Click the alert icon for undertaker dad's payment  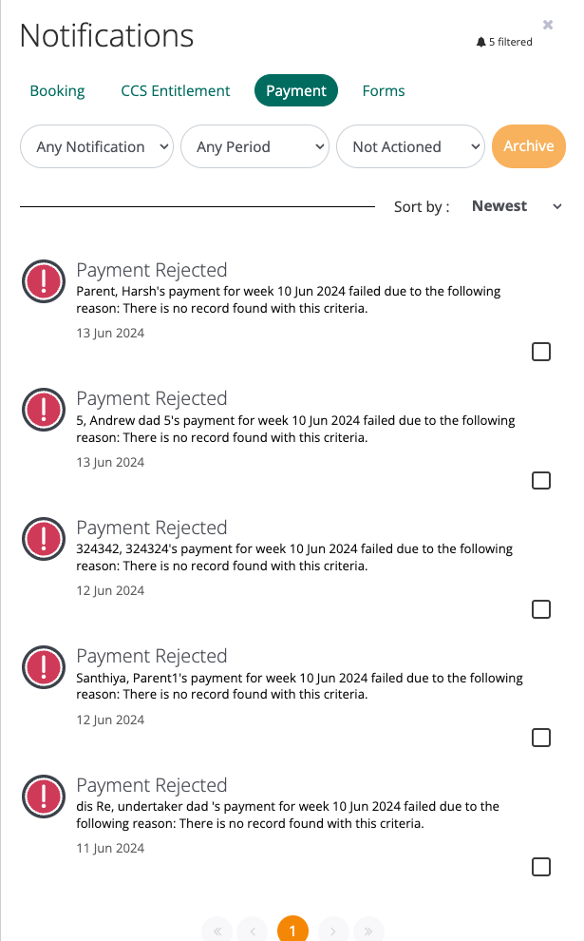point(42,796)
